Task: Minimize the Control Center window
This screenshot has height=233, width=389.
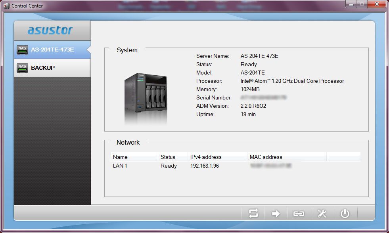Action: (351, 4)
